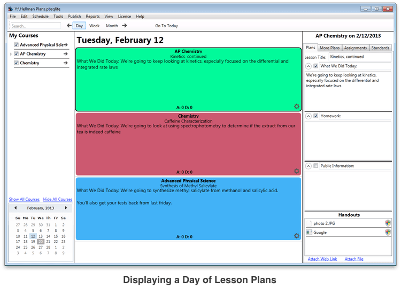Screen dimensions: 401x289
Task: Click the Google handout name
Action: 320,232
